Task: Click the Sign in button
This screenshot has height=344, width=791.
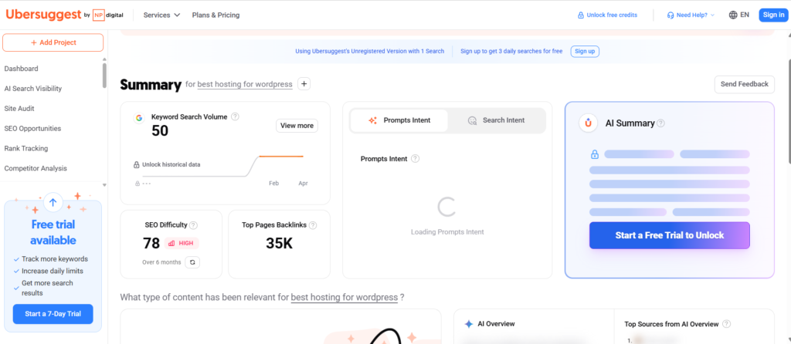Action: (x=773, y=15)
